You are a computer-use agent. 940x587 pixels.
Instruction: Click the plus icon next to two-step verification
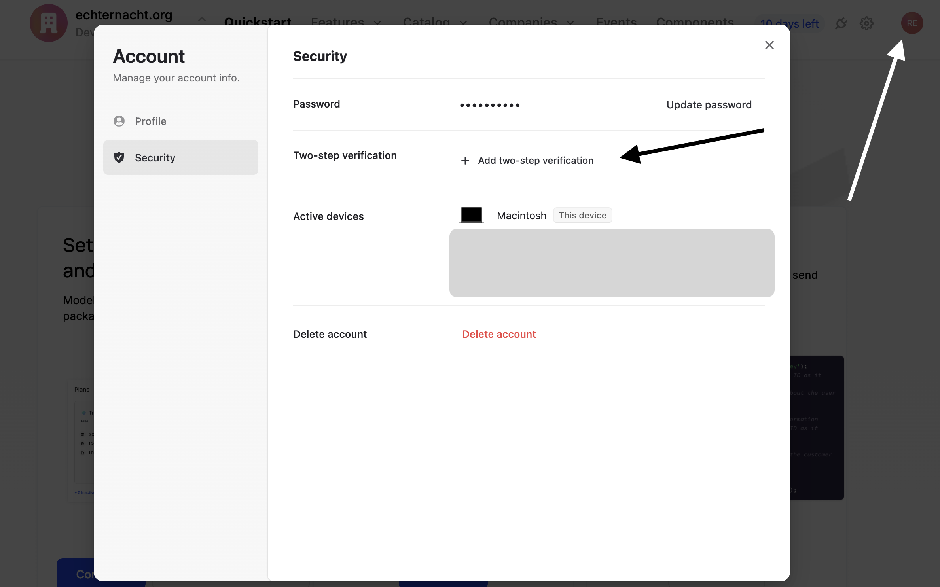pos(465,160)
